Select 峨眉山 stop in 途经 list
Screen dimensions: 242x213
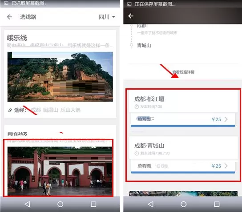pyautogui.click(x=51, y=110)
